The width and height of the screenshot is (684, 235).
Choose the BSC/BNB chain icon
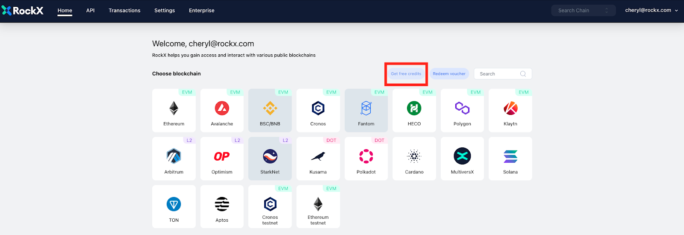point(270,108)
